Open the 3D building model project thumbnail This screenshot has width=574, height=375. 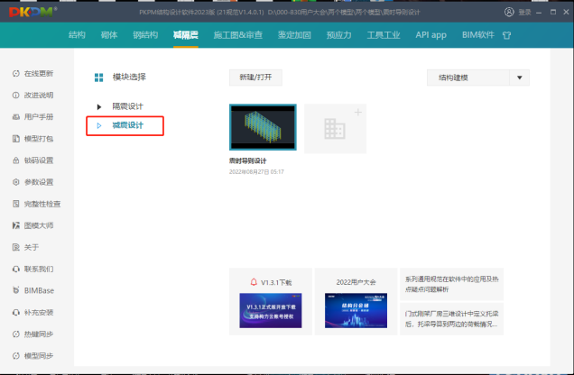point(263,127)
